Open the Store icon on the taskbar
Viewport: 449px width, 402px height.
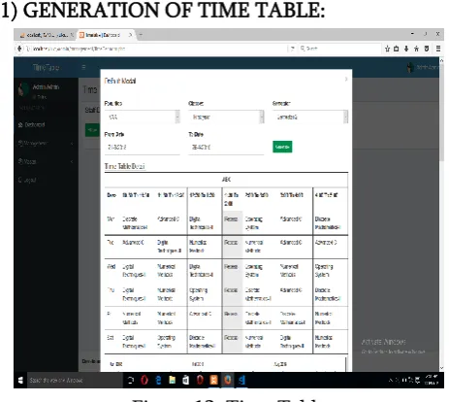(x=186, y=380)
